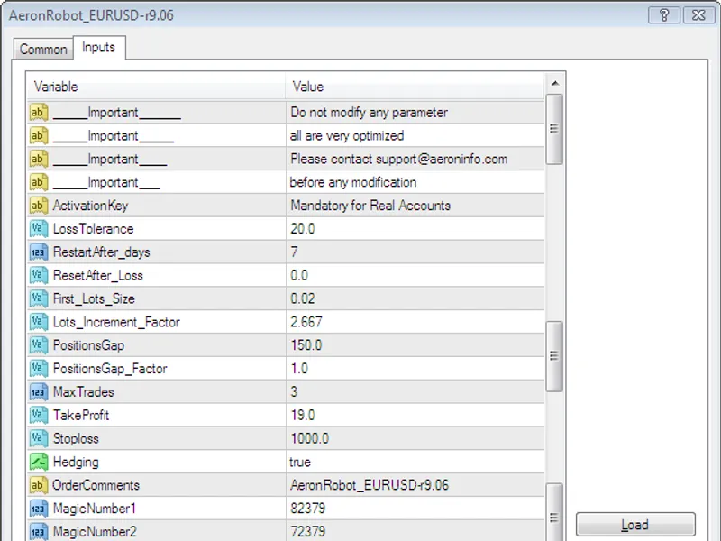Screen dimensions: 721x541
Task: Click the MaxTrades integer type icon
Action: point(39,392)
